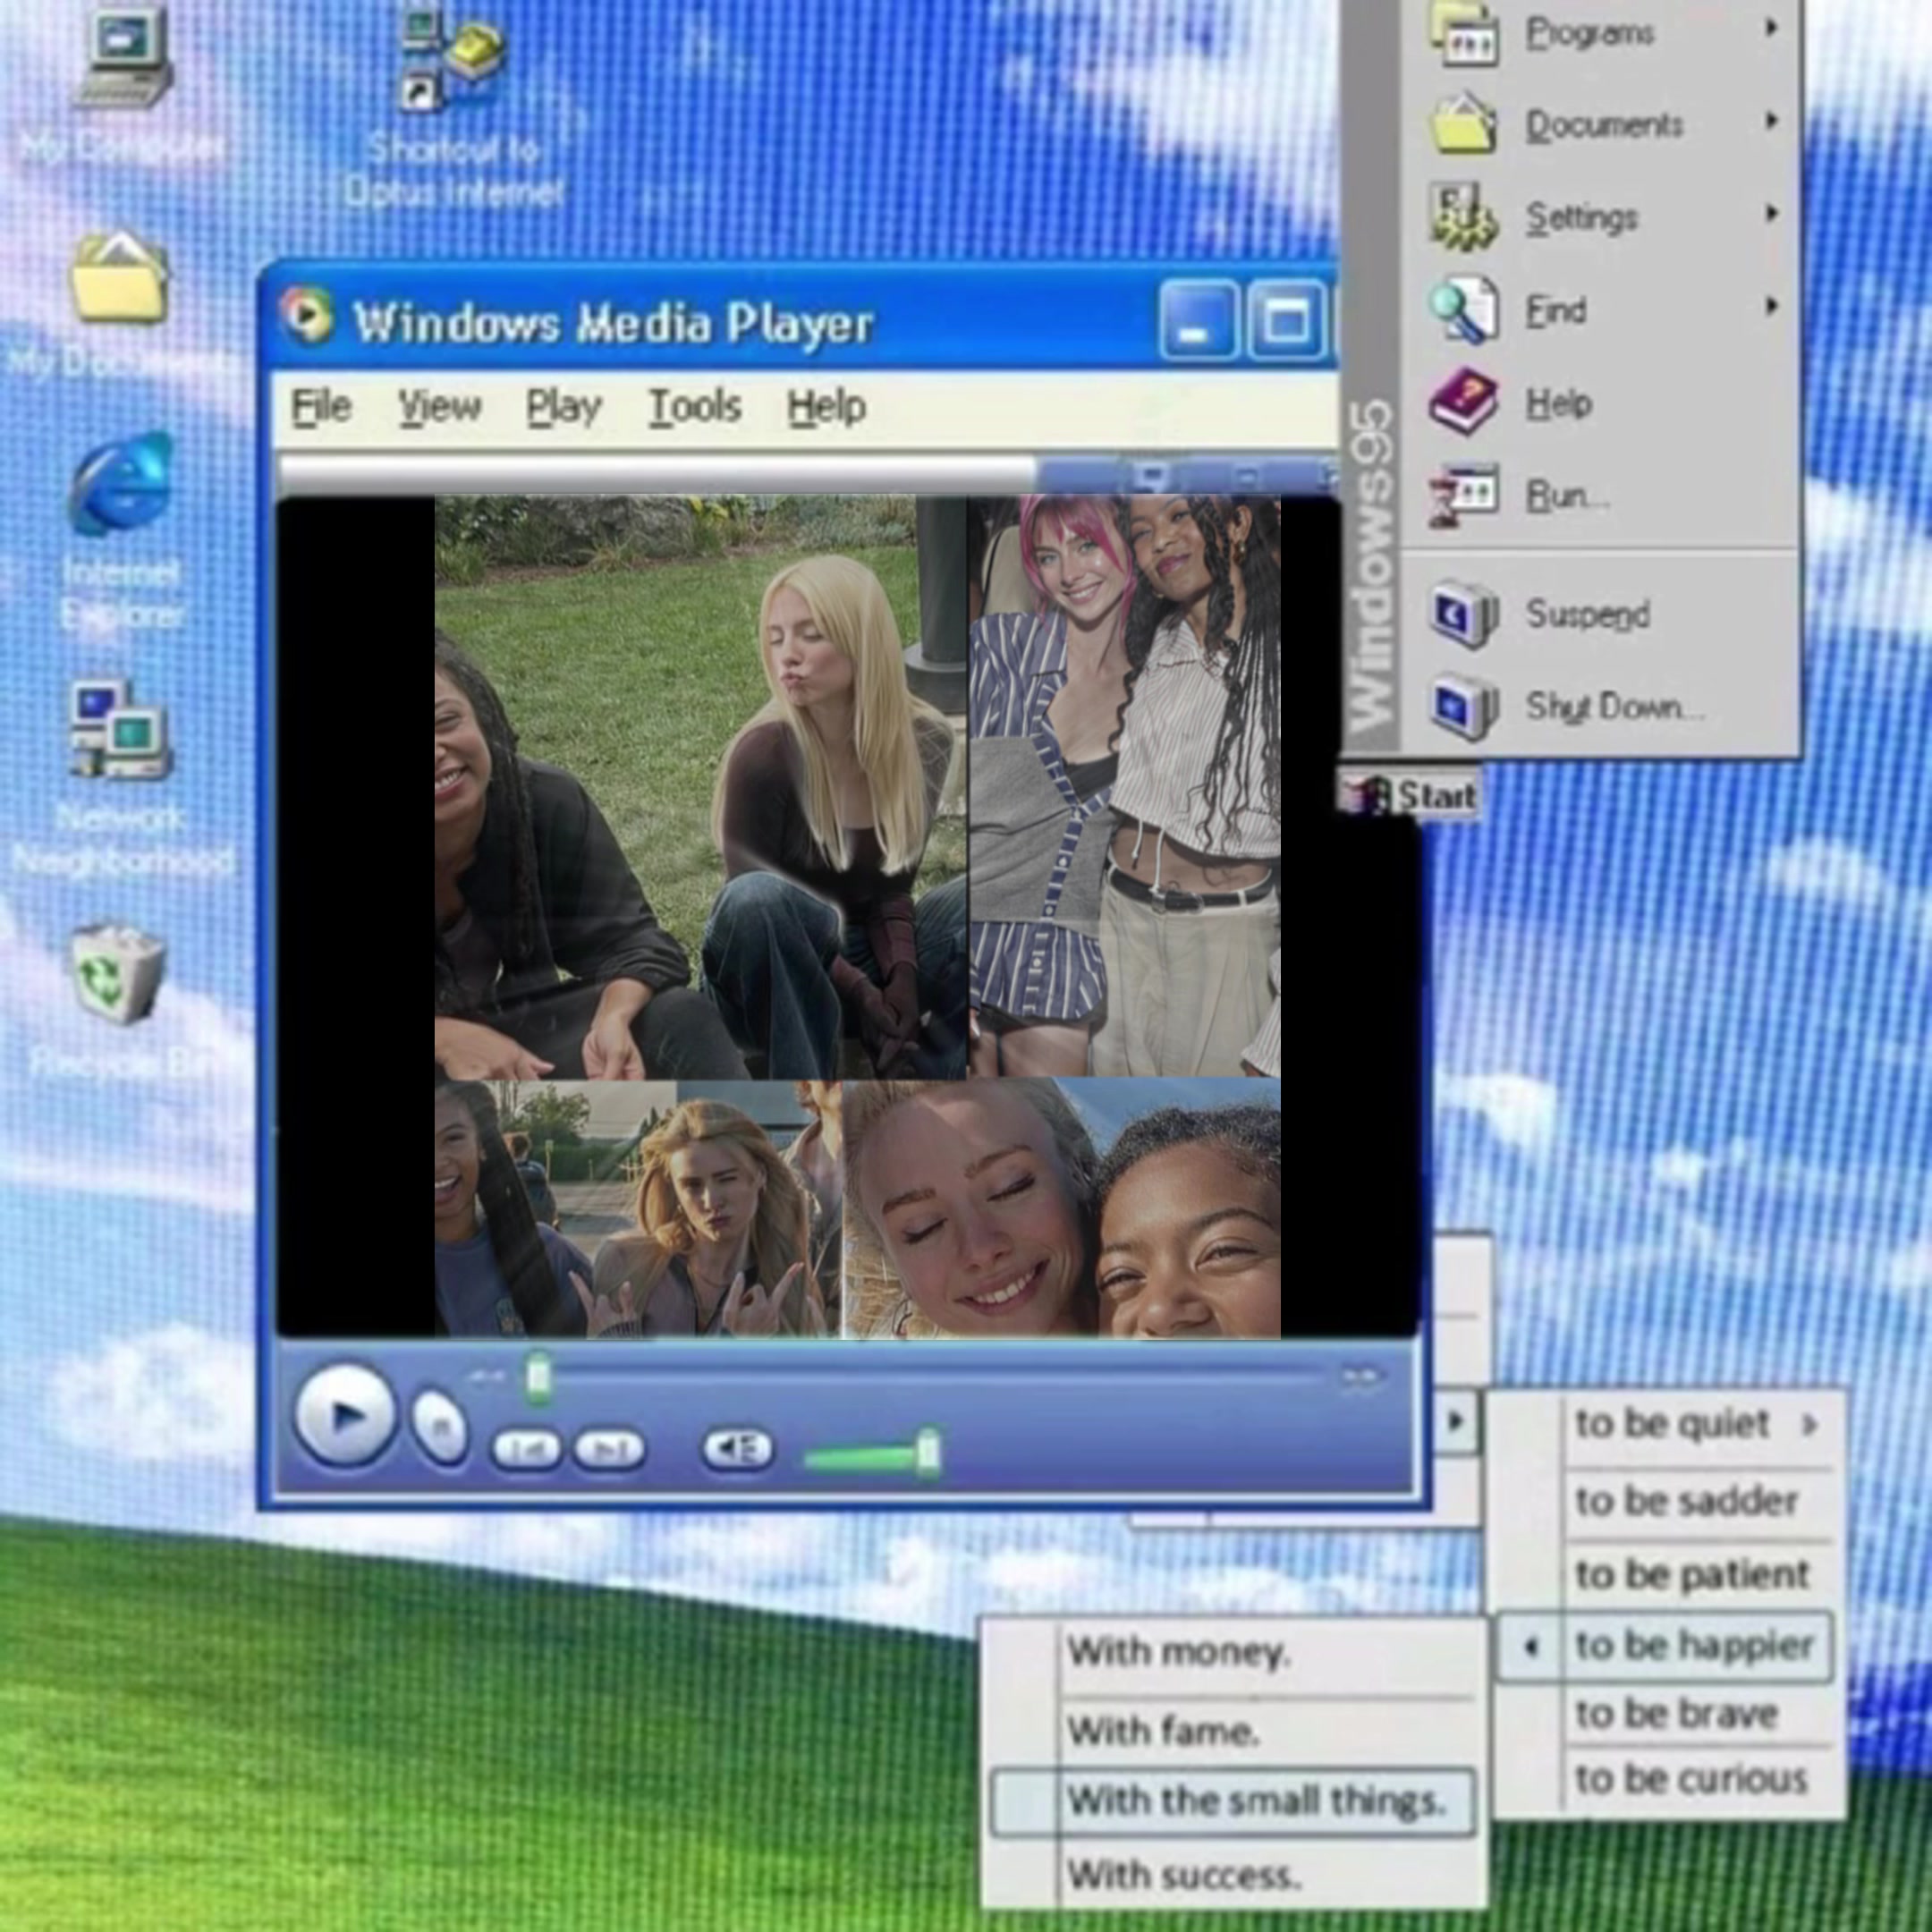Image resolution: width=1932 pixels, height=1932 pixels.
Task: Select the 'With success.' option
Action: tap(1183, 1873)
